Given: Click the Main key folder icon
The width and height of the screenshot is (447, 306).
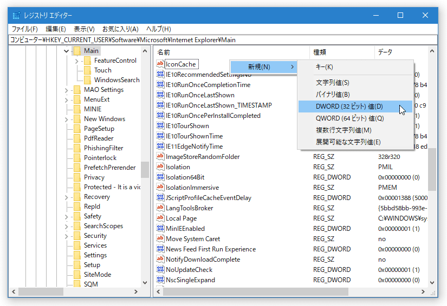Looking at the screenshot, I should (77, 51).
